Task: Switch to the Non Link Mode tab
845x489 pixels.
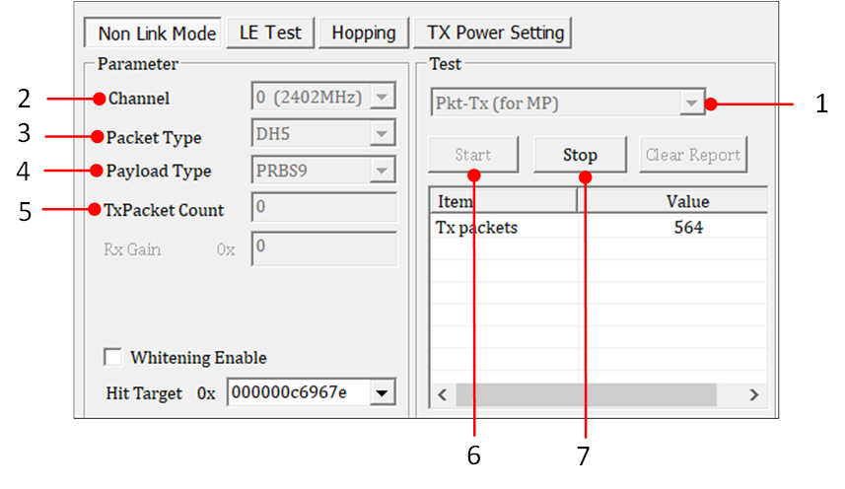Action: click(157, 33)
